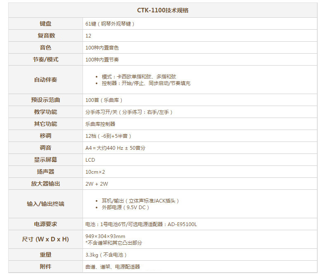Image resolution: width=326 pixels, height=276 pixels.
Task: Click the 100种内置音色 value cell
Action: [102, 48]
